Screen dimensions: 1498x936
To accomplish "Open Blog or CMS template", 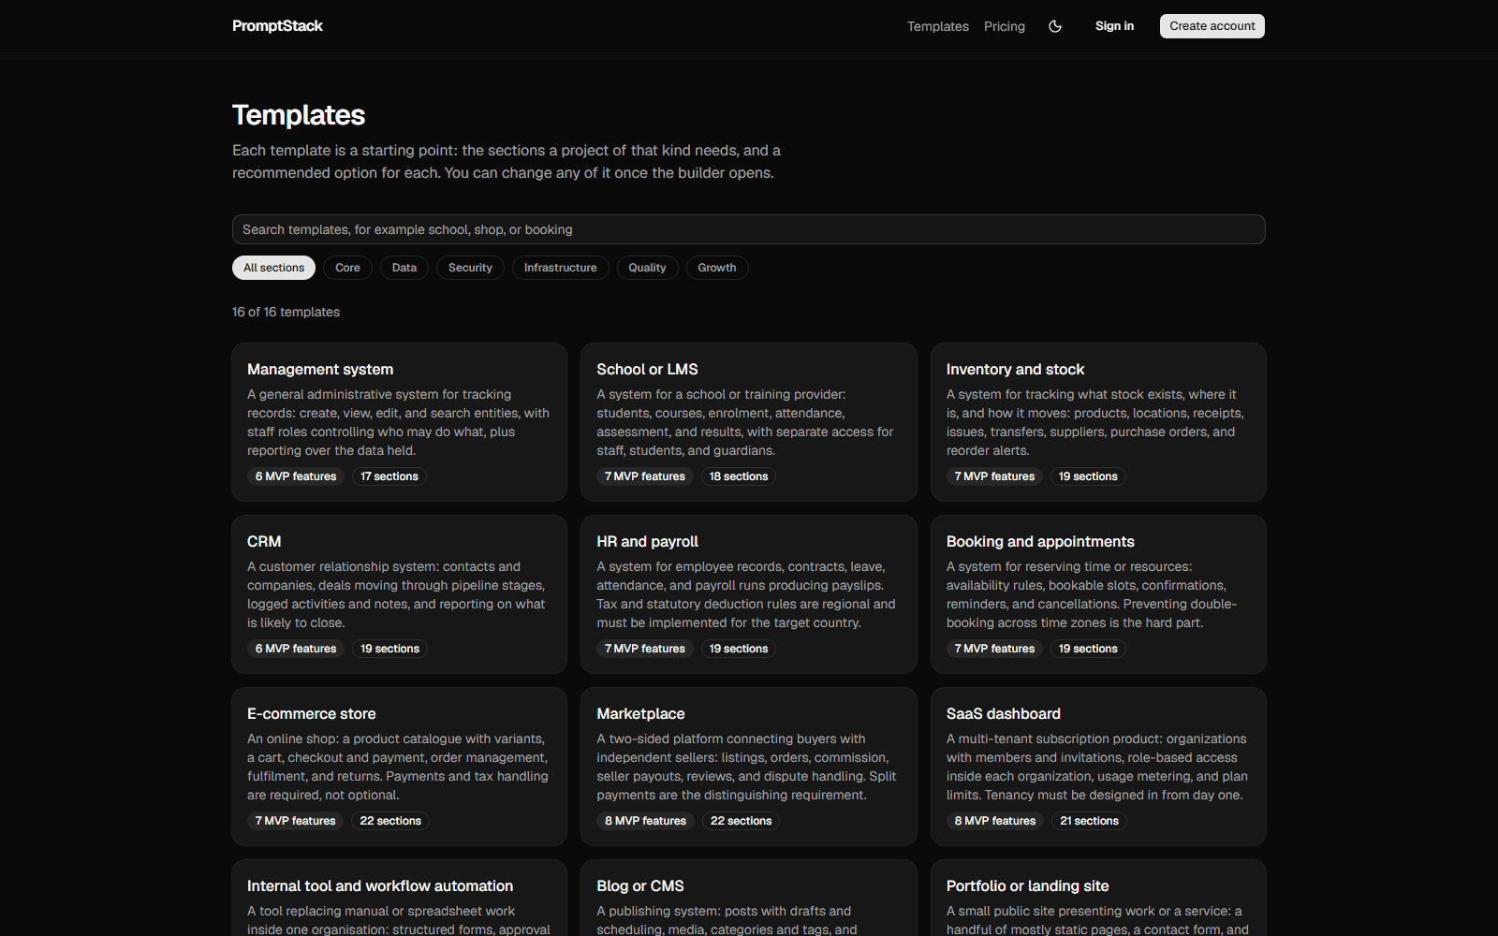I will pos(749,899).
